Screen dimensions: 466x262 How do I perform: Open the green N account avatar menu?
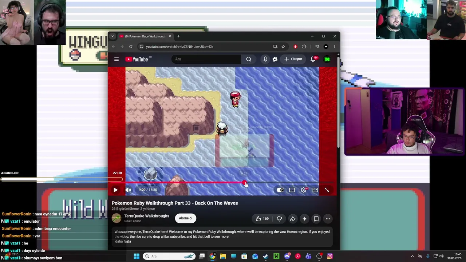click(327, 59)
